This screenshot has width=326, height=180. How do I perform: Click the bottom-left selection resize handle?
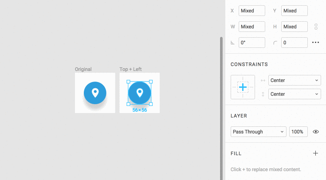128,104
